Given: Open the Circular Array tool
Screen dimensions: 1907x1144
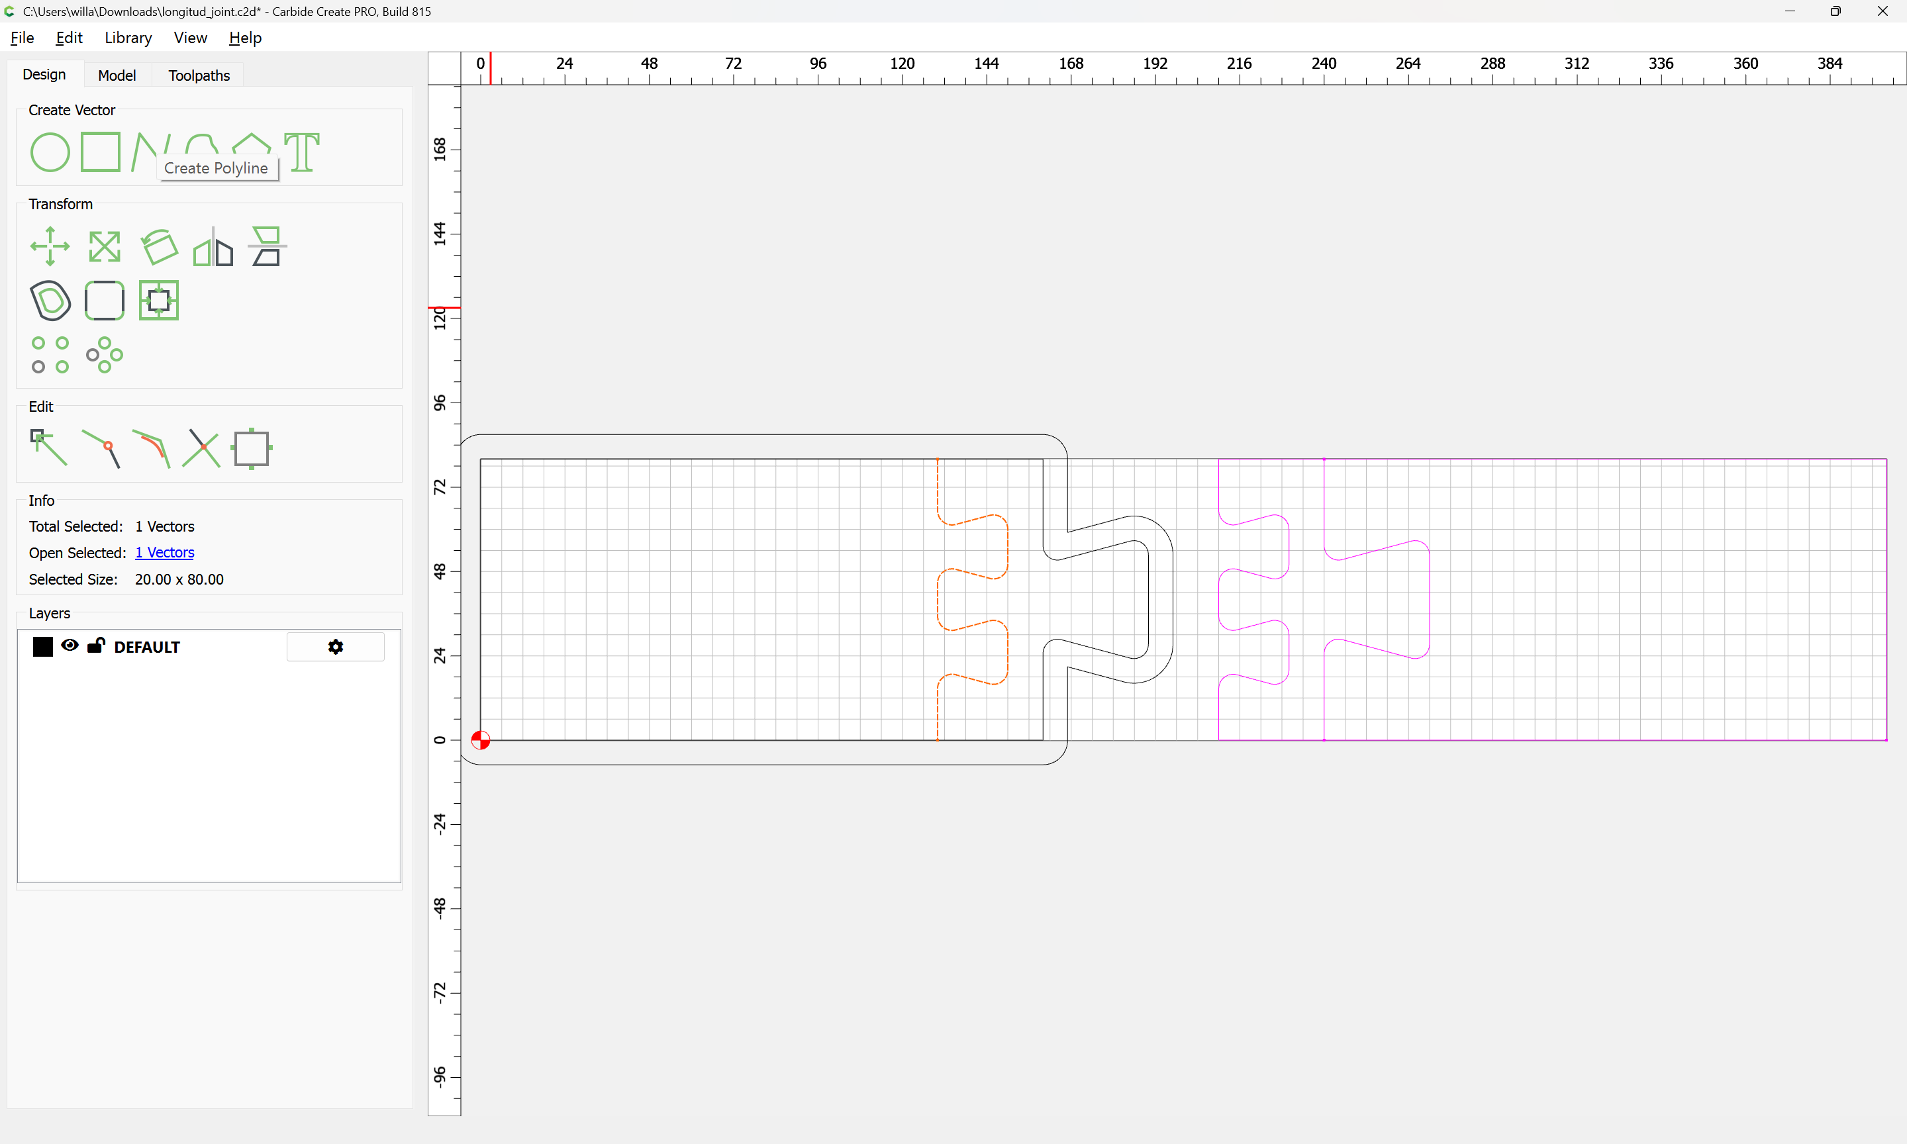Looking at the screenshot, I should (104, 355).
